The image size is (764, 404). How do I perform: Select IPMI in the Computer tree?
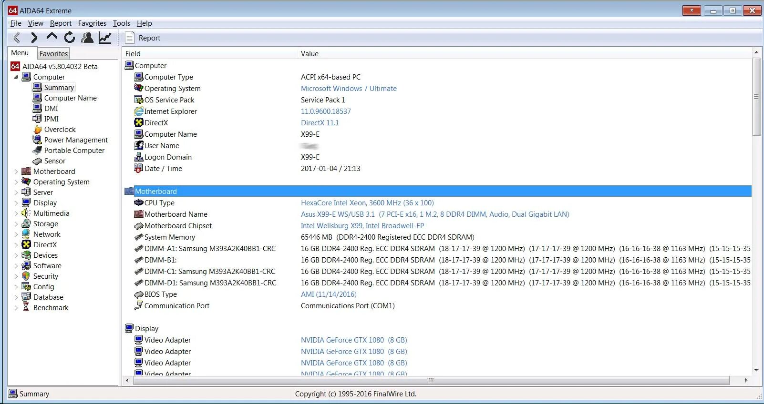coord(52,119)
